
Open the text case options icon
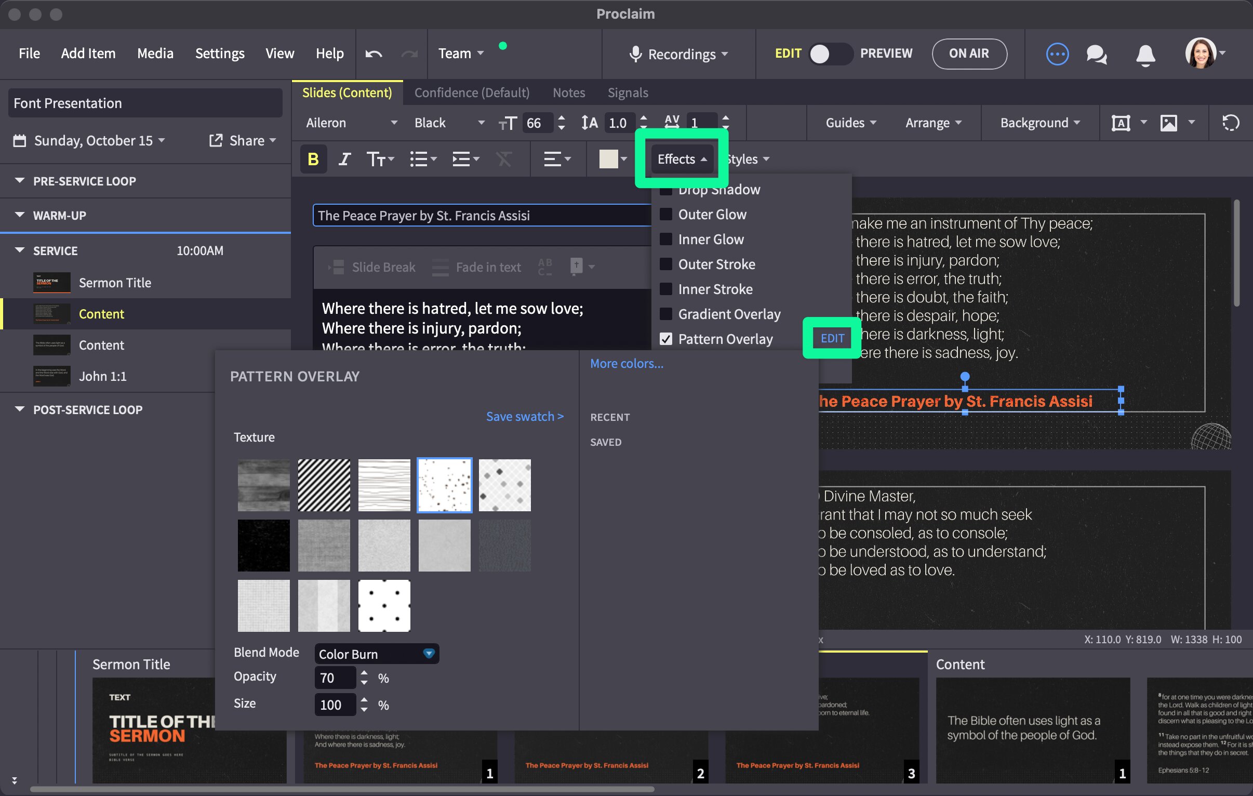click(380, 159)
